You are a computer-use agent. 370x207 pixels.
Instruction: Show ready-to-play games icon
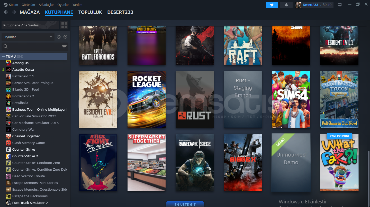(x=65, y=37)
